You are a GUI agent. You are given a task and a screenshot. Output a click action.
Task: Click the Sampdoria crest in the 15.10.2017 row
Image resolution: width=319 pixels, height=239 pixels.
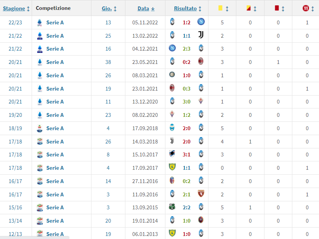[x=172, y=155]
